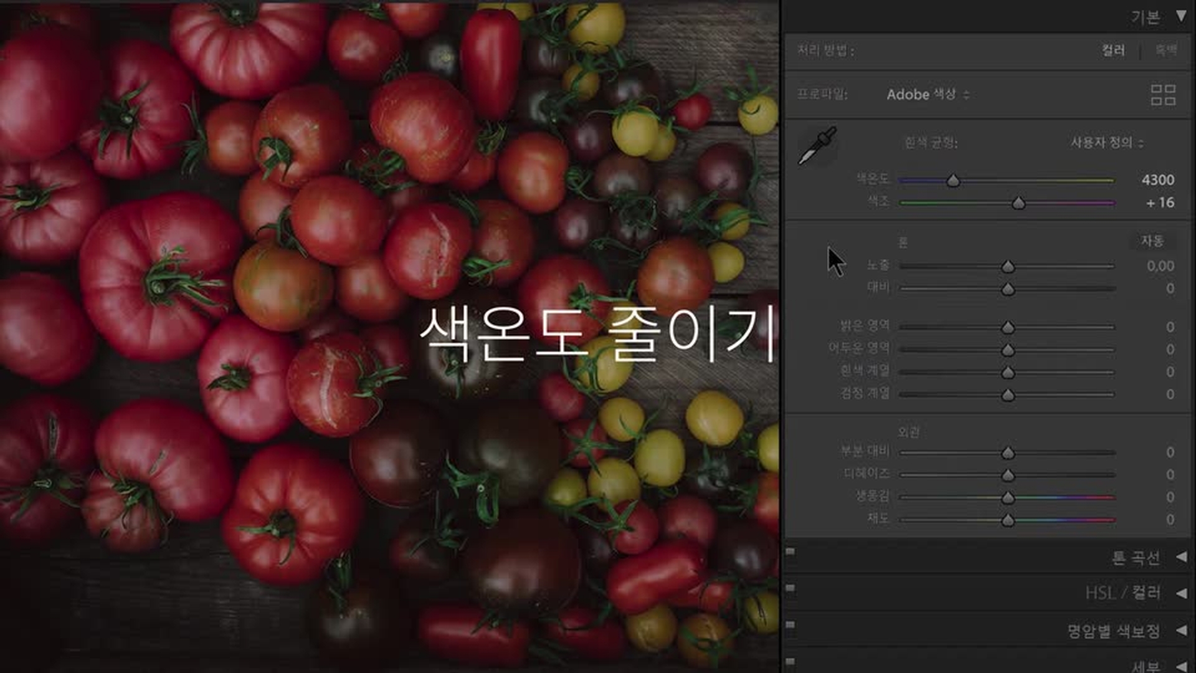The width and height of the screenshot is (1196, 673).
Task: Select 컬러 treatment mode
Action: [1113, 50]
